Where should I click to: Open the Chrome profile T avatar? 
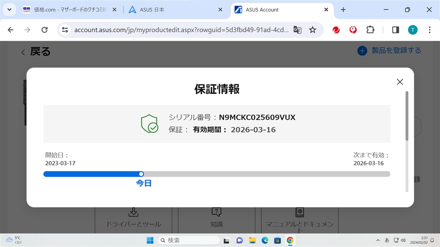[413, 30]
